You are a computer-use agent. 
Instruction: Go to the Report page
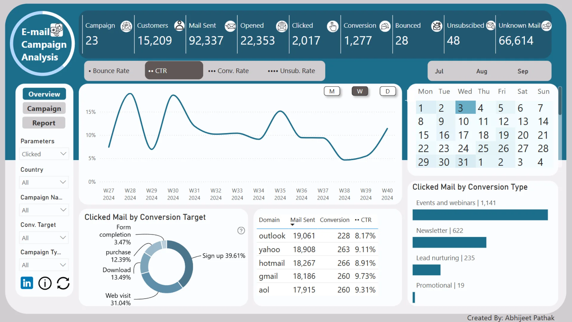click(x=44, y=123)
